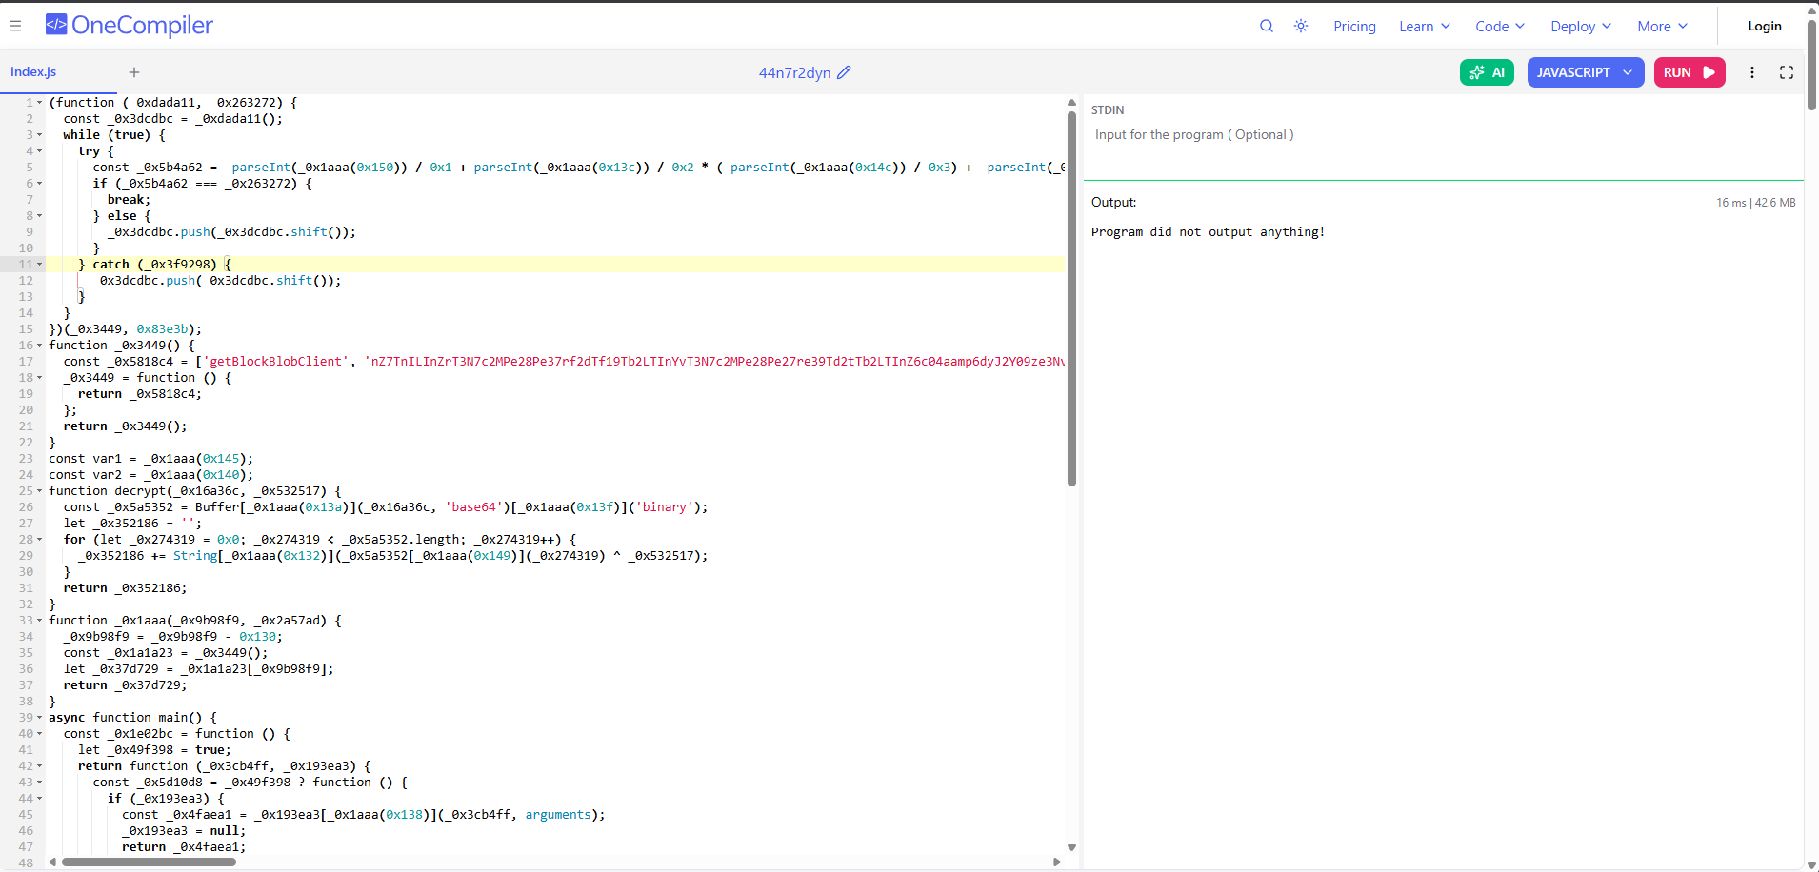
Task: Click horizontal scroll-left arrow
Action: tap(52, 862)
